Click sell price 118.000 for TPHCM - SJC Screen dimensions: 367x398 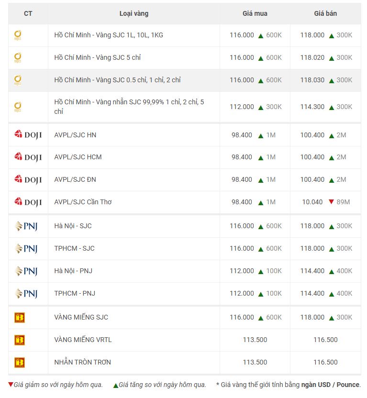click(x=312, y=248)
